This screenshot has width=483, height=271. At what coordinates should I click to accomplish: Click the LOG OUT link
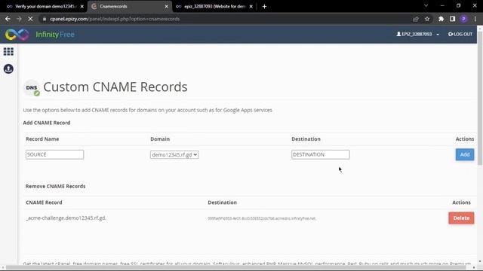[460, 34]
